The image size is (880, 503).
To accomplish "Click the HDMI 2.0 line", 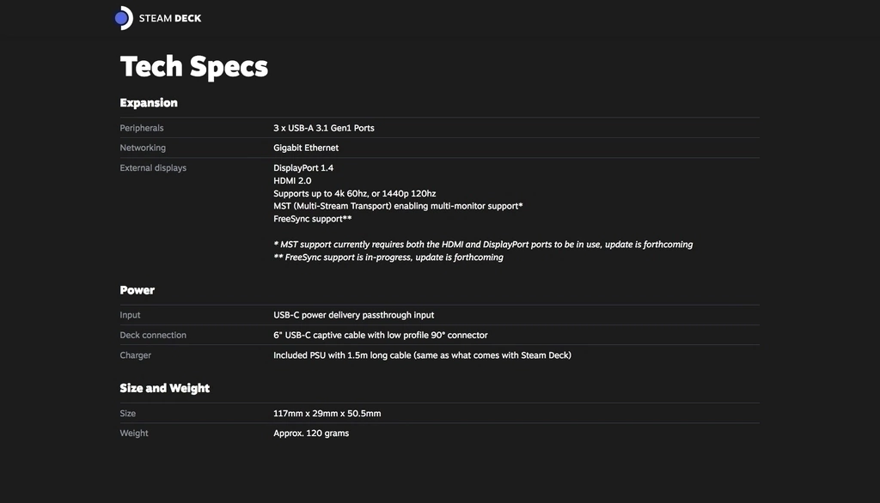I will click(x=292, y=180).
